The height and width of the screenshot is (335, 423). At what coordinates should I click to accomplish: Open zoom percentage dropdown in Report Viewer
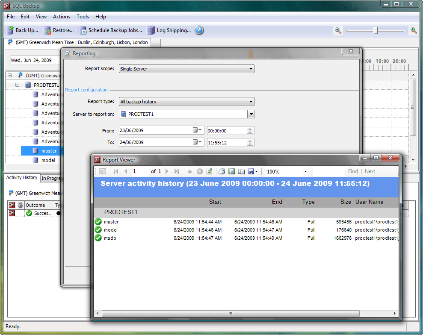305,172
